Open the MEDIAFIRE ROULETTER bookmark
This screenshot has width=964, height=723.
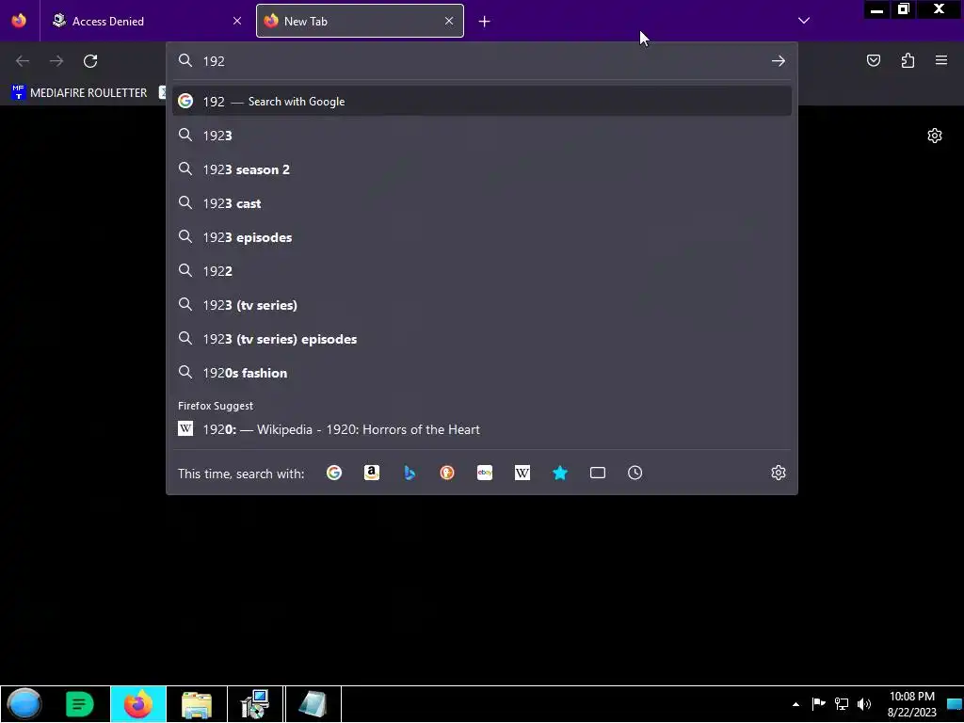point(80,93)
